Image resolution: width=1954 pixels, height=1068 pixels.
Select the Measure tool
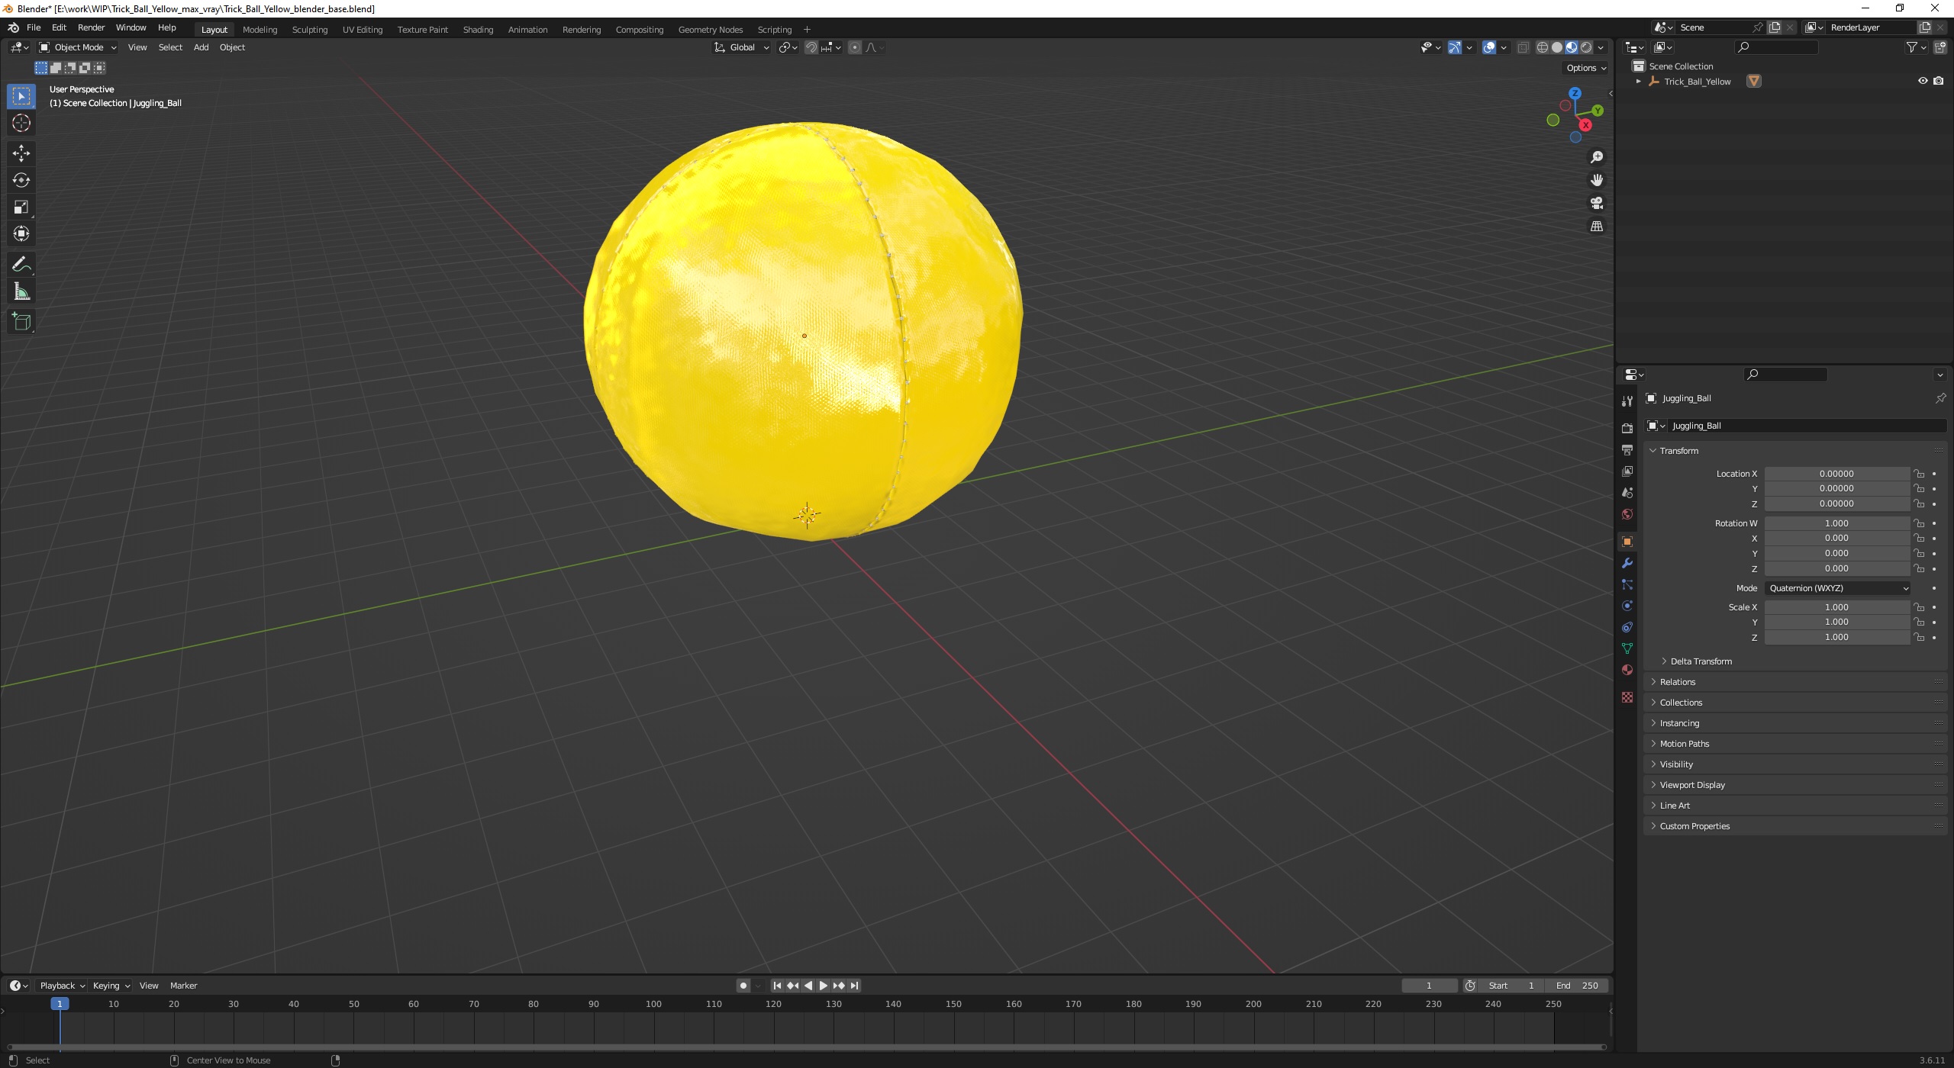[21, 291]
